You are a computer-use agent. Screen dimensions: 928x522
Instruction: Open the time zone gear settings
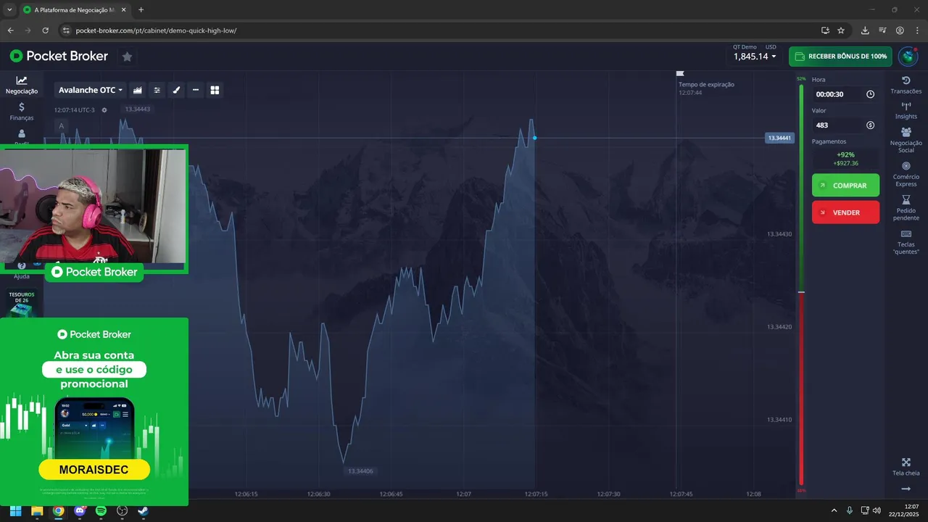tap(104, 110)
